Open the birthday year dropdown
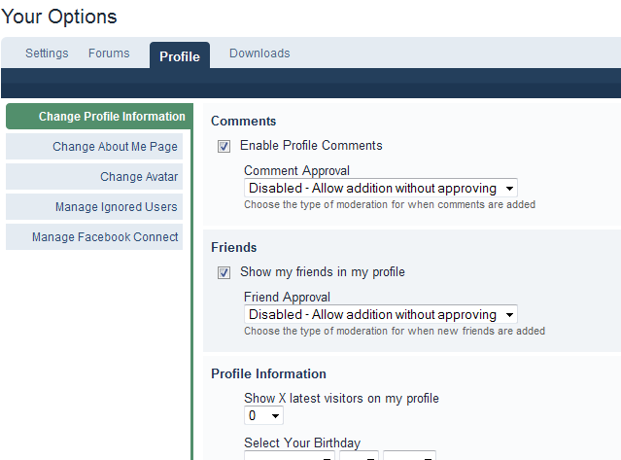The width and height of the screenshot is (621, 460). tap(409, 455)
